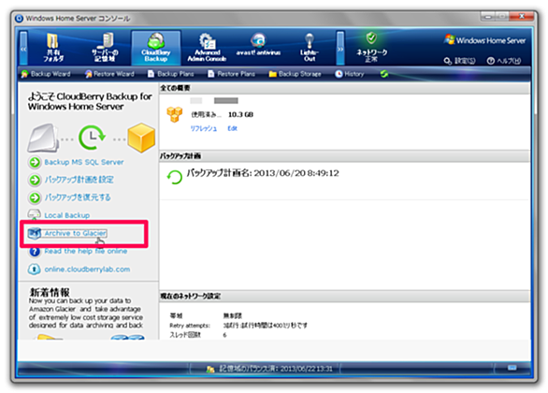548x393 pixels.
Task: Click the green clock schedule graphic
Action: [x=92, y=138]
